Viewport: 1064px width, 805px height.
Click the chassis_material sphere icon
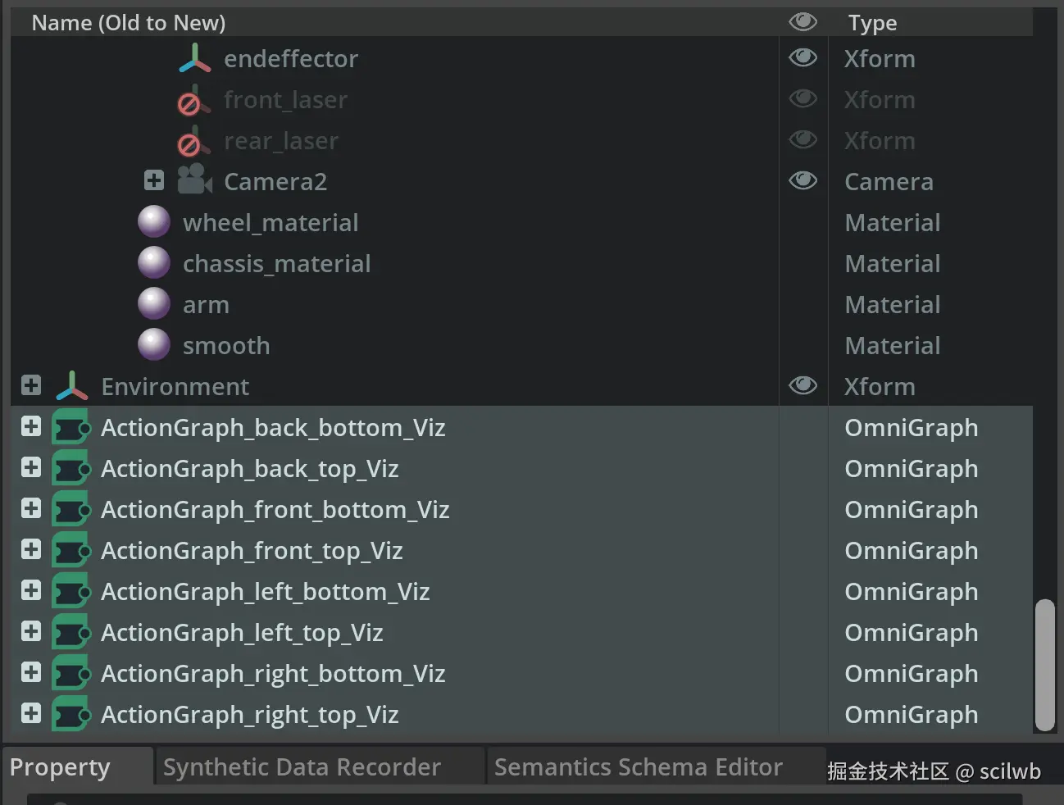coord(154,263)
